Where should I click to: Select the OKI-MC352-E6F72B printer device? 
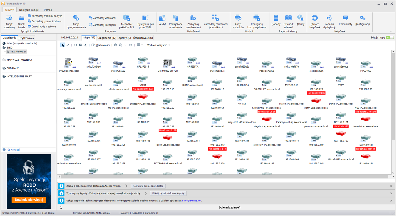[167, 65]
